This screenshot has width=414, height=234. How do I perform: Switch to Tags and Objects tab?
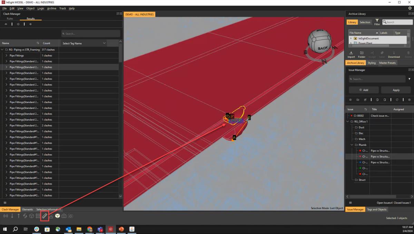click(x=377, y=209)
